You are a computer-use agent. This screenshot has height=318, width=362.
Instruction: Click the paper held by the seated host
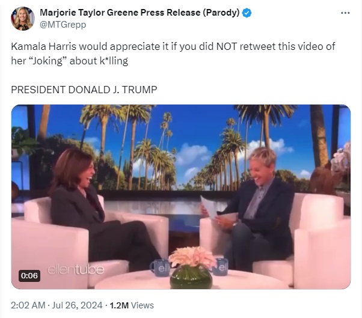click(x=209, y=207)
